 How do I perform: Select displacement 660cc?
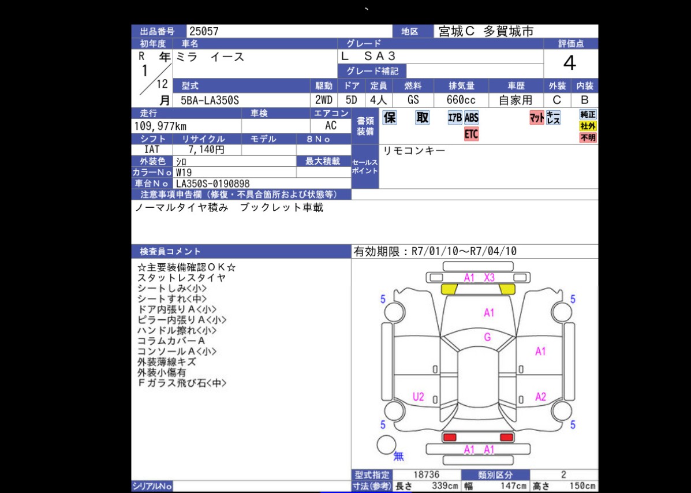461,100
